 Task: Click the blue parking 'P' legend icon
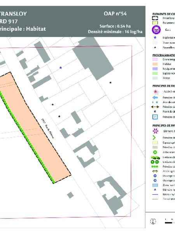(155, 117)
